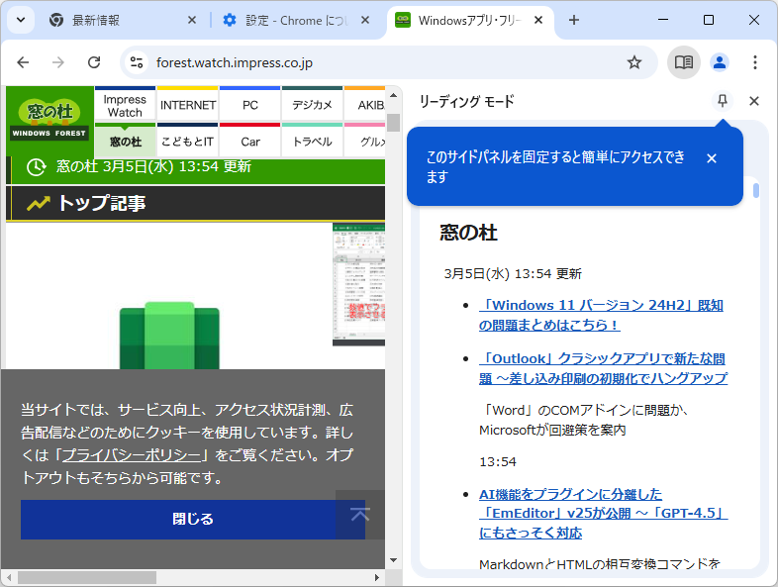
Task: Open the こどもとIT nav item
Action: 187,141
